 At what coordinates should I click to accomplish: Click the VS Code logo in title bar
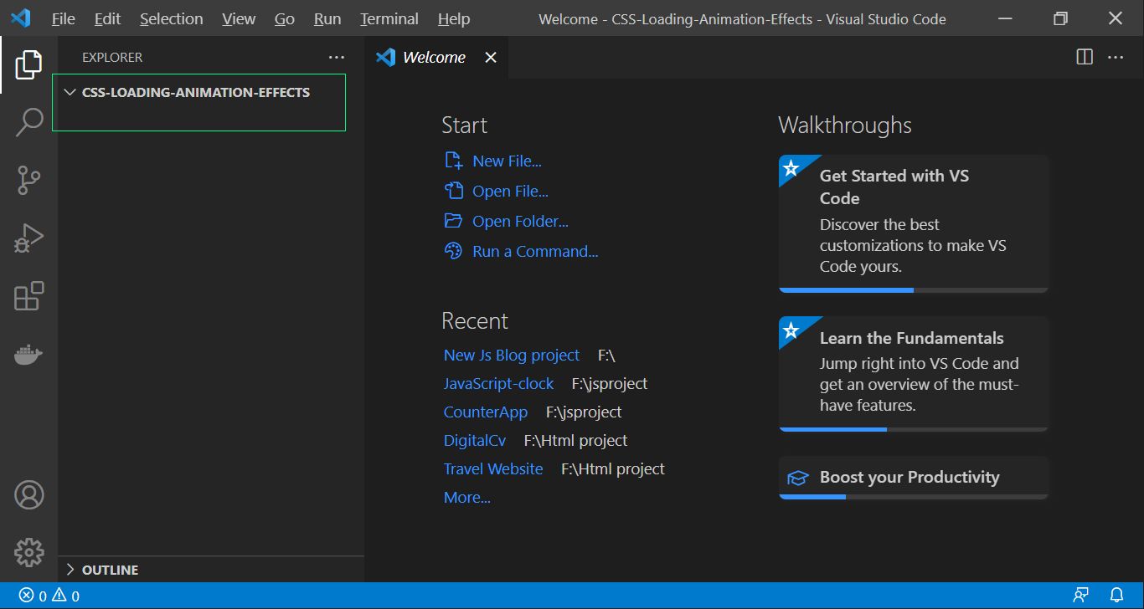click(20, 18)
